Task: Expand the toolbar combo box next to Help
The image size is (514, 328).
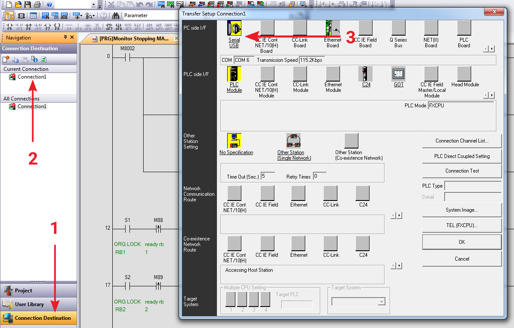Action: [x=94, y=5]
